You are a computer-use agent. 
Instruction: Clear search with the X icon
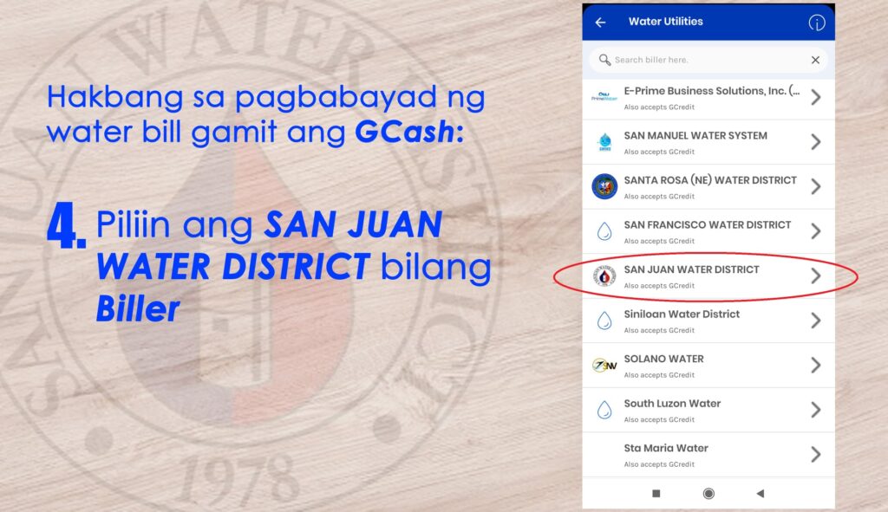pos(815,60)
